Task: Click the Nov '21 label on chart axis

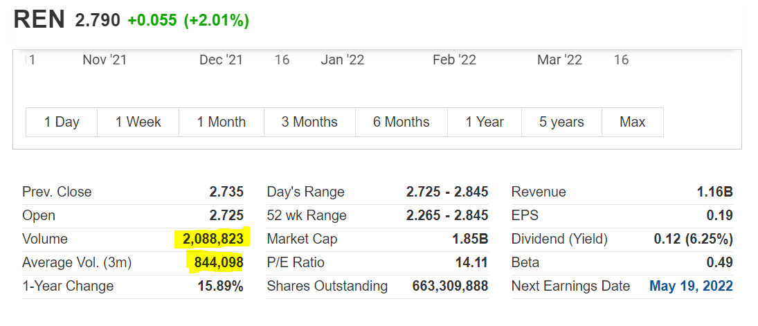Action: coord(105,60)
